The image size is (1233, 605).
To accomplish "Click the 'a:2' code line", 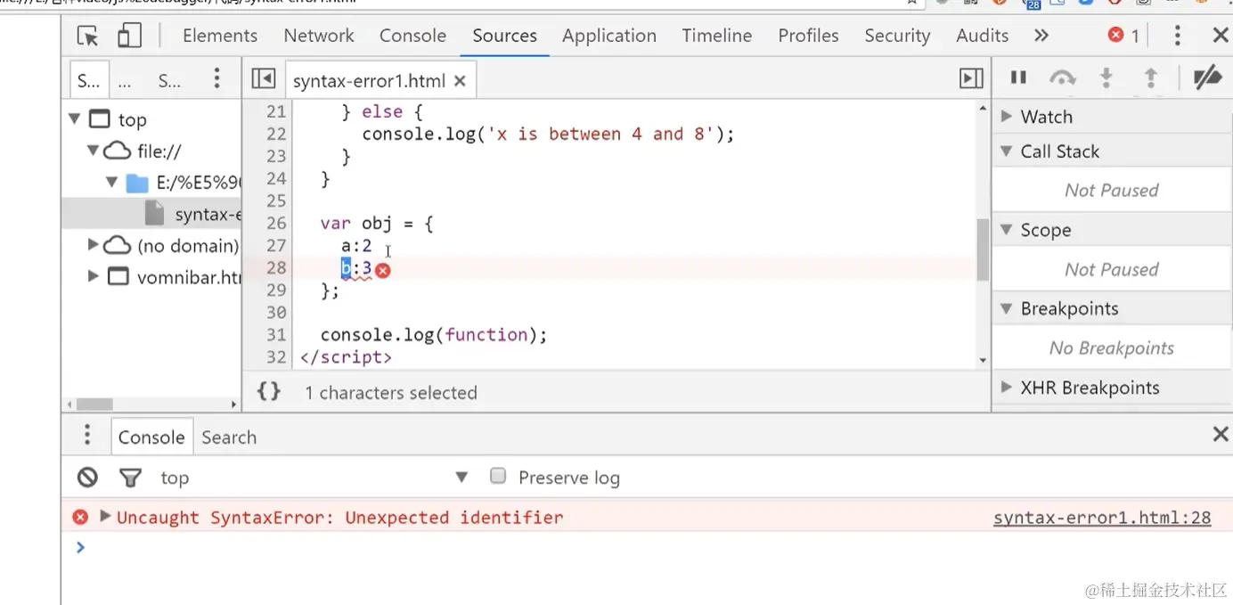I will 356,246.
